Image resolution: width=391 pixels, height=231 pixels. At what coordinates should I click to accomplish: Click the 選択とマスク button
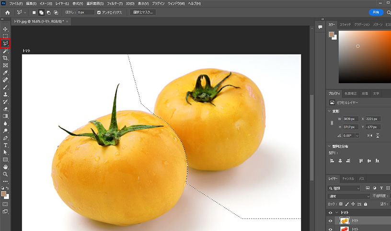tap(143, 12)
